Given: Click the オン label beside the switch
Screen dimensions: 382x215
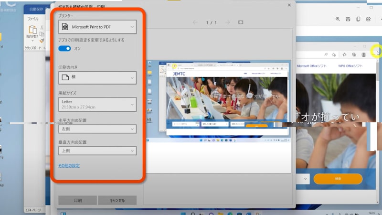Looking at the screenshot, I should [77, 49].
